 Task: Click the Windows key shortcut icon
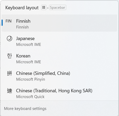44,7
